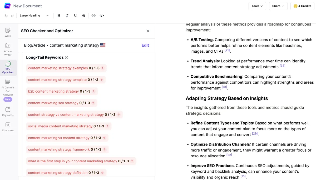The width and height of the screenshot is (316, 180).
Task: Select the 'b2b content marketing strategy' keyword
Action: (62, 91)
